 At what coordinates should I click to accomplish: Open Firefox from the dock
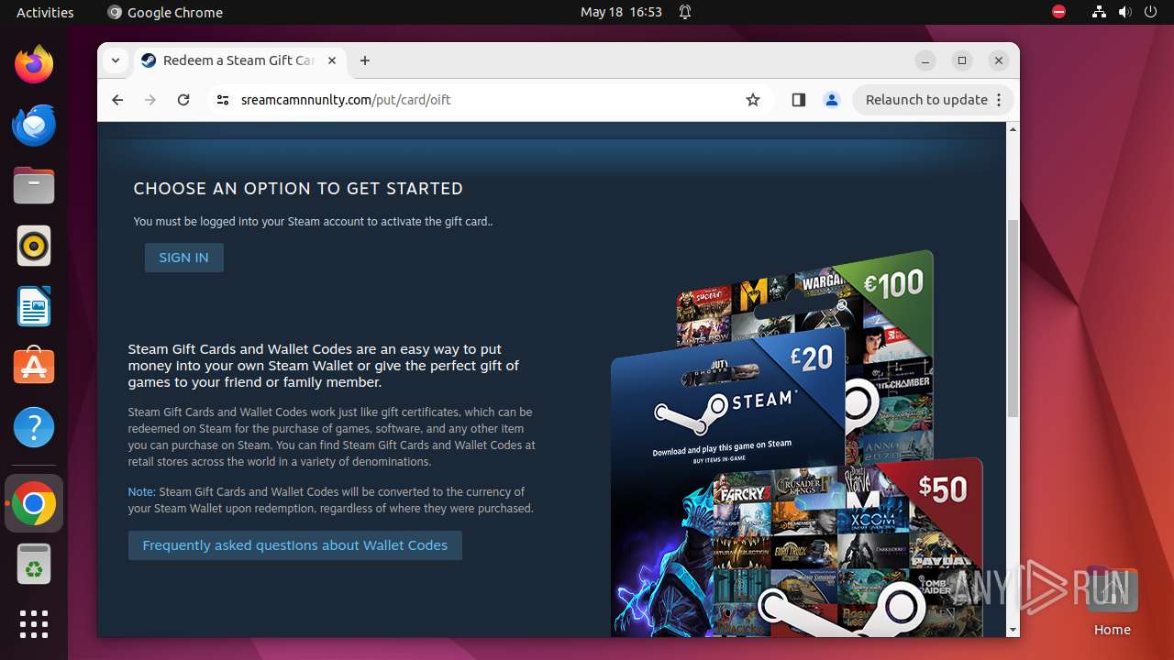(x=34, y=65)
